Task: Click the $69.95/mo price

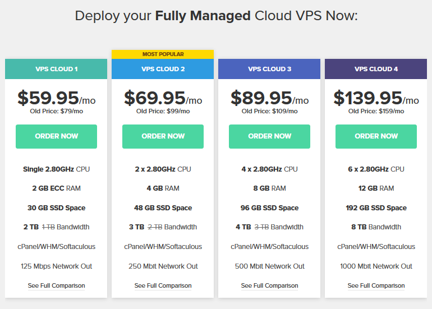Action: pos(163,98)
